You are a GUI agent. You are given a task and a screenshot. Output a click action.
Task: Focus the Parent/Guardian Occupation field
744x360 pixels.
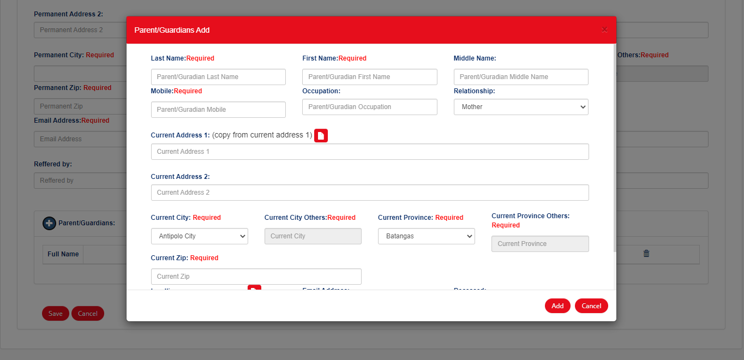click(369, 107)
